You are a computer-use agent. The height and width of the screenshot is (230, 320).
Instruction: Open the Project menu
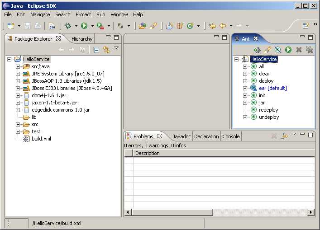[x=83, y=14]
